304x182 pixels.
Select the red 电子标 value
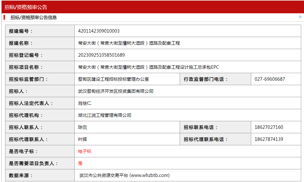click(x=85, y=151)
